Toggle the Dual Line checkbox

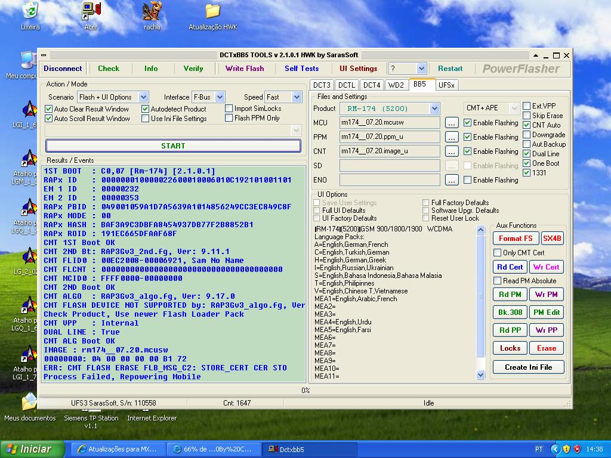coord(526,153)
